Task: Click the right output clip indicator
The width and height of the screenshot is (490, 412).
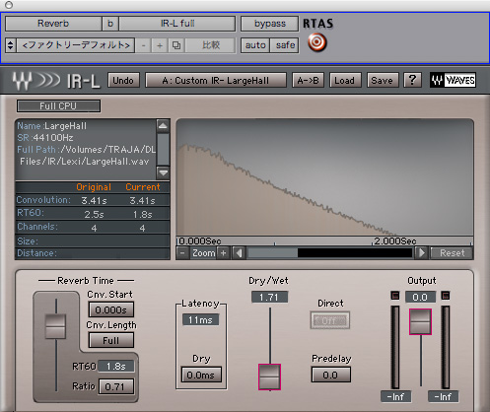Action: 446,296
